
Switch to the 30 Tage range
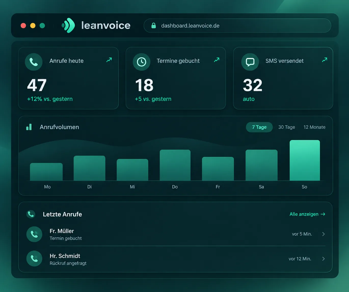287,127
